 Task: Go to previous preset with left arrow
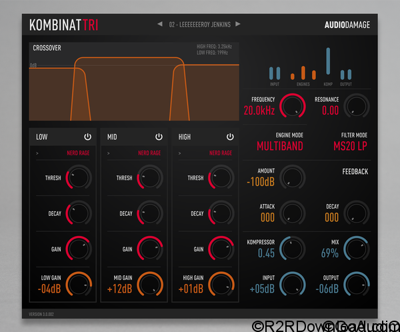click(x=160, y=24)
